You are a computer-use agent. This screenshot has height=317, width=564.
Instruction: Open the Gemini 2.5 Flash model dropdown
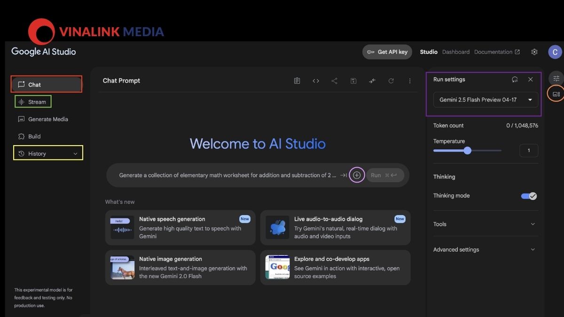point(486,100)
